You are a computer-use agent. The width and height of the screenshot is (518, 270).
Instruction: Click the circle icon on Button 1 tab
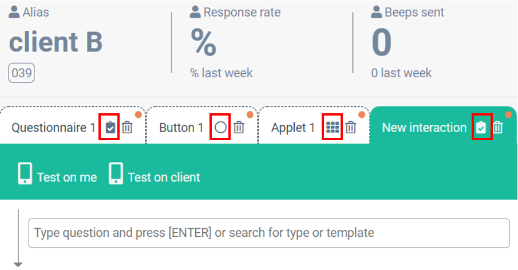pyautogui.click(x=221, y=128)
